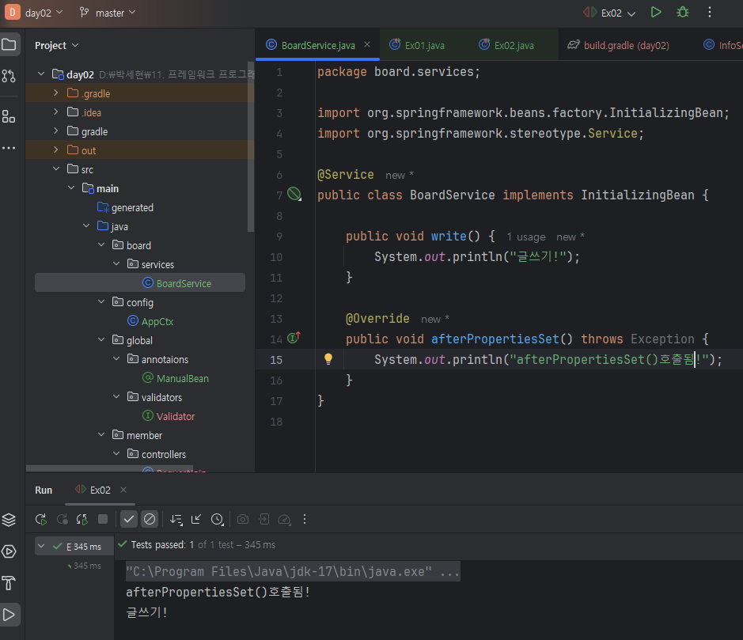743x640 pixels.
Task: Click the yellow intention light bulb
Action: [328, 359]
